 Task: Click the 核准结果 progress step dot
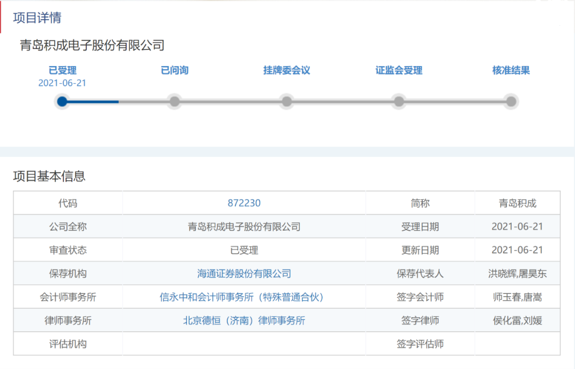511,101
